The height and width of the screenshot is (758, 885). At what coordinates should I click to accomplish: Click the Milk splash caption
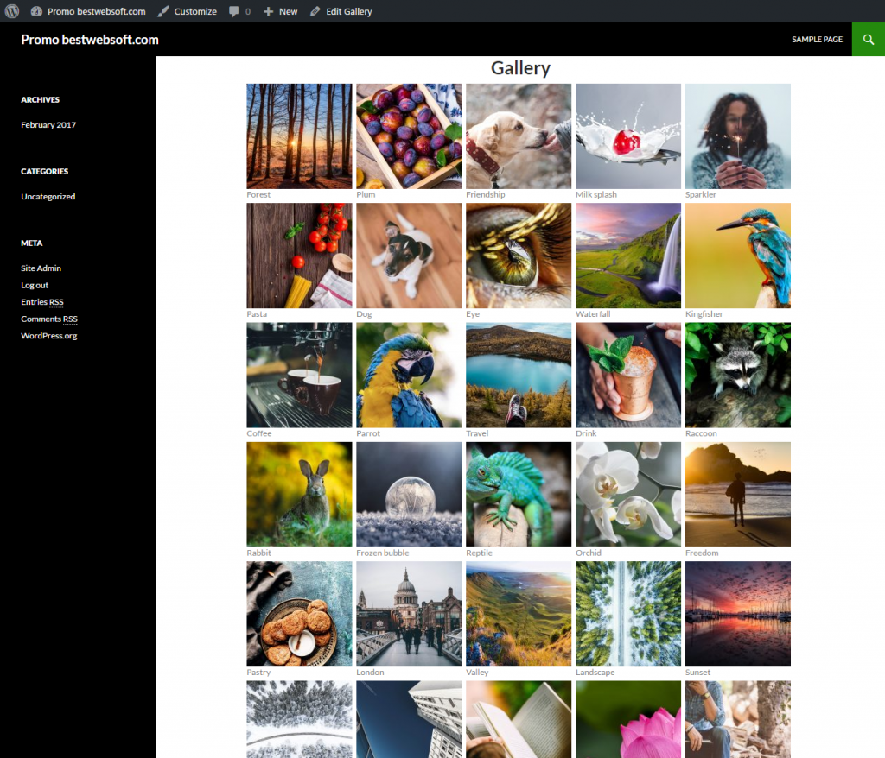pyautogui.click(x=596, y=194)
